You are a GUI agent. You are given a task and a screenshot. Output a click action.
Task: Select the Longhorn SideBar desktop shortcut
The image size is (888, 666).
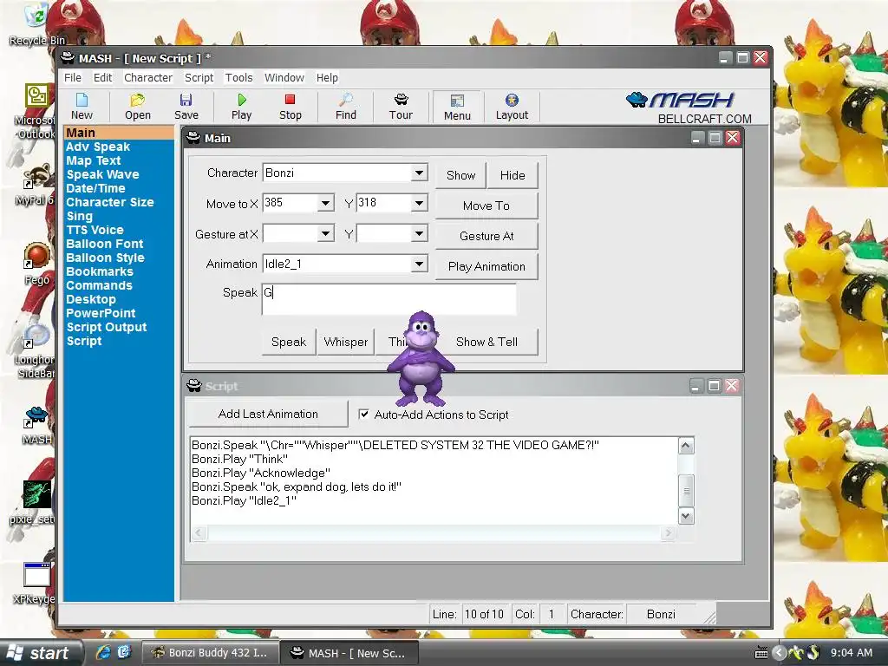35,351
